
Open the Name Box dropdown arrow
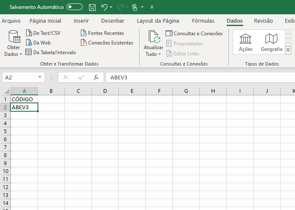40,77
